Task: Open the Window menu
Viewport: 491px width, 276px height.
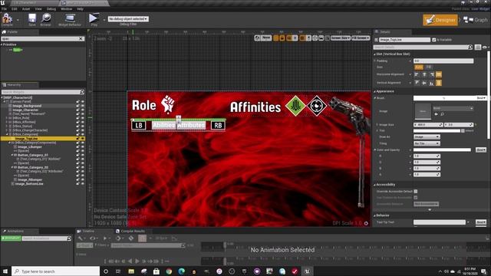Action: coord(67,8)
